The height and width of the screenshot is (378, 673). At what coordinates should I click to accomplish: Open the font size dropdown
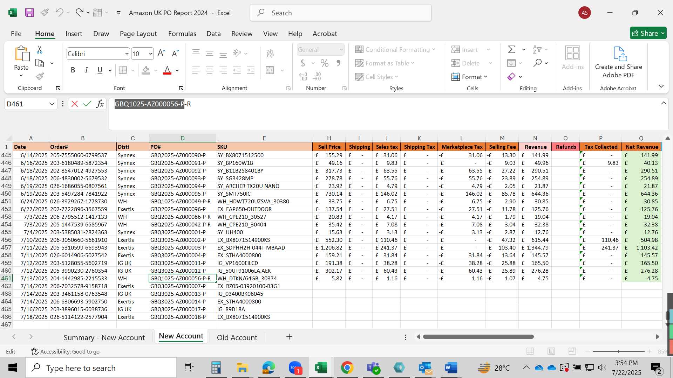151,54
